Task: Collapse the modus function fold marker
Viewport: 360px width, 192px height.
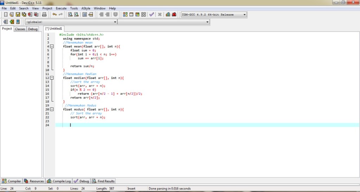Action: pyautogui.click(x=52, y=109)
